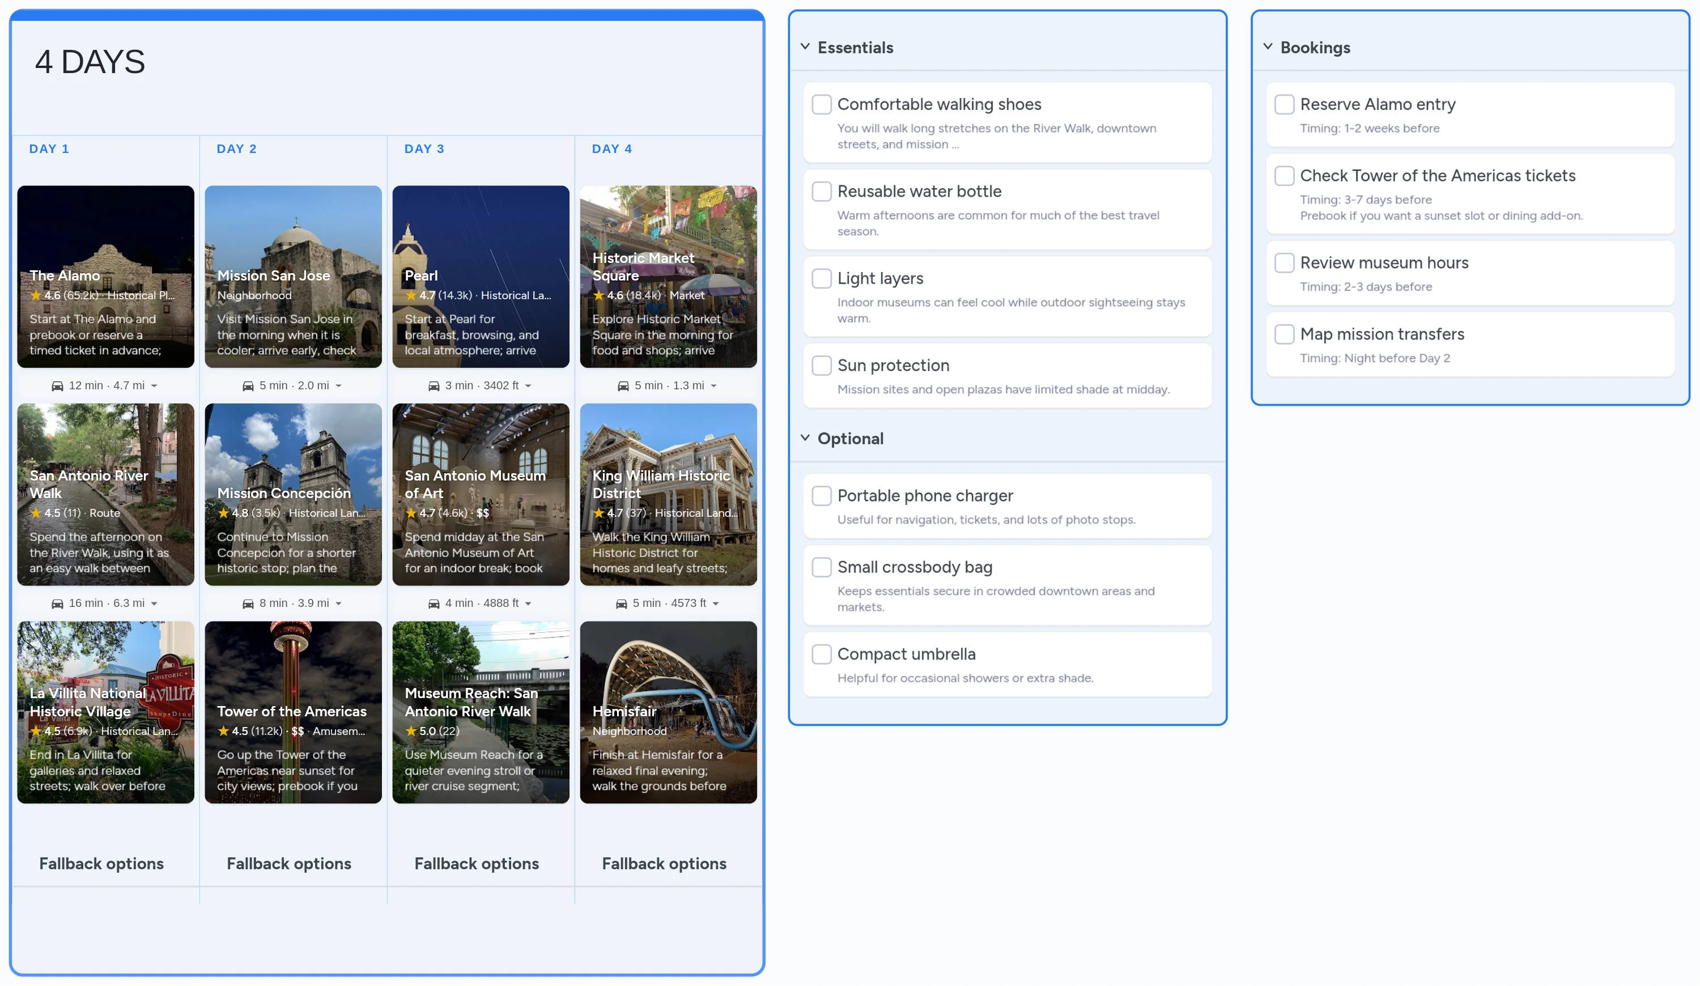This screenshot has width=1700, height=986.
Task: Collapse the Bookings section
Action: 1268,46
